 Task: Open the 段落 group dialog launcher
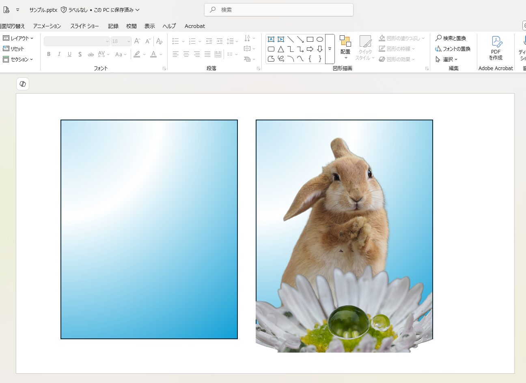(x=259, y=69)
